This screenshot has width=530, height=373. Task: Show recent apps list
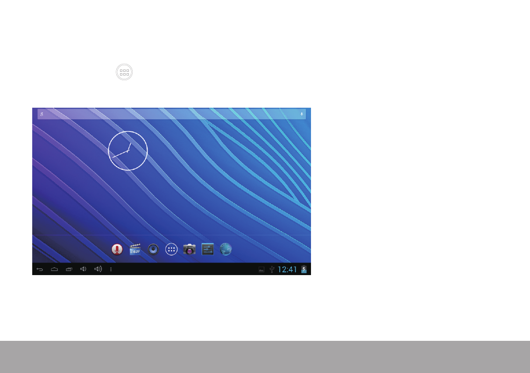[69, 269]
